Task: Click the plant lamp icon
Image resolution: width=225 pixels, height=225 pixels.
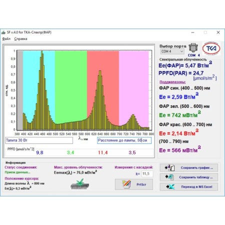Action: click(x=79, y=184)
